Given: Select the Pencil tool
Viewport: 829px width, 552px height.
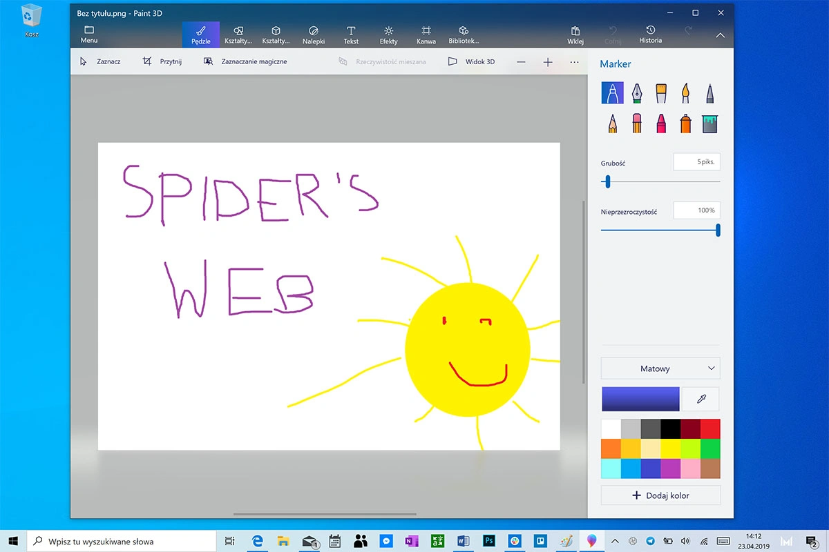Looking at the screenshot, I should 612,124.
